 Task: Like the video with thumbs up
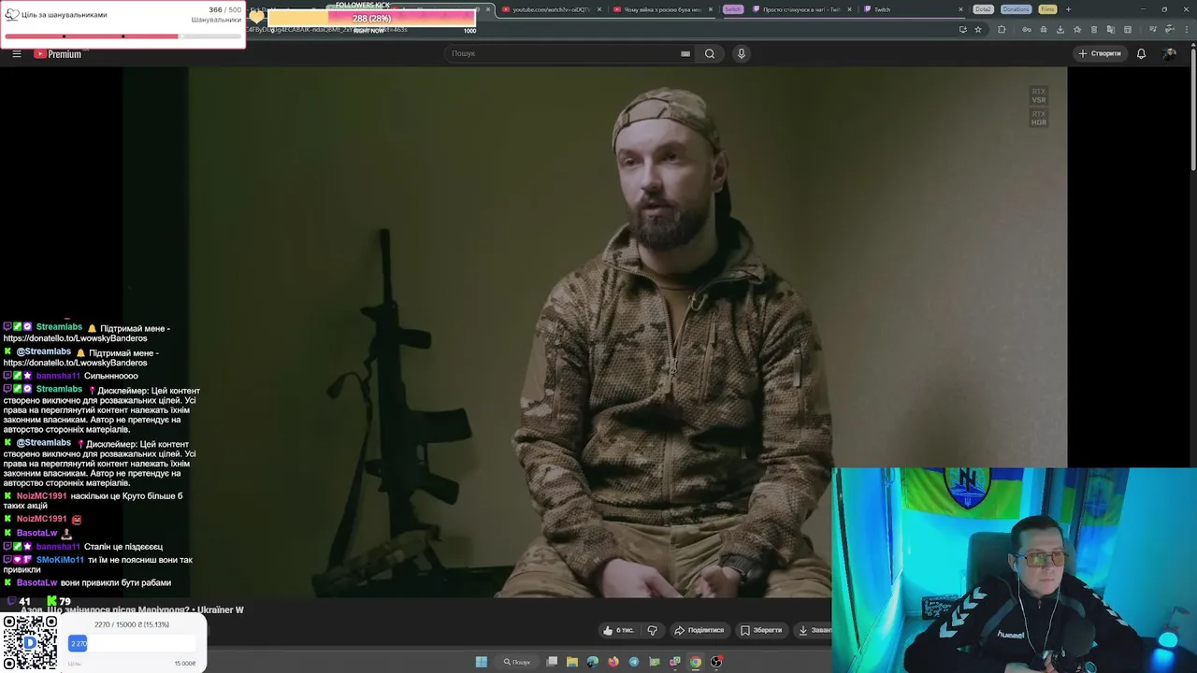point(618,630)
